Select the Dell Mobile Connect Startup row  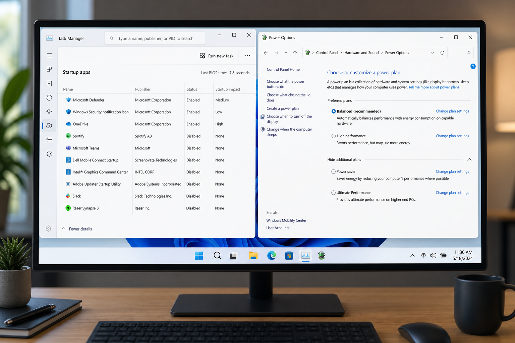155,160
